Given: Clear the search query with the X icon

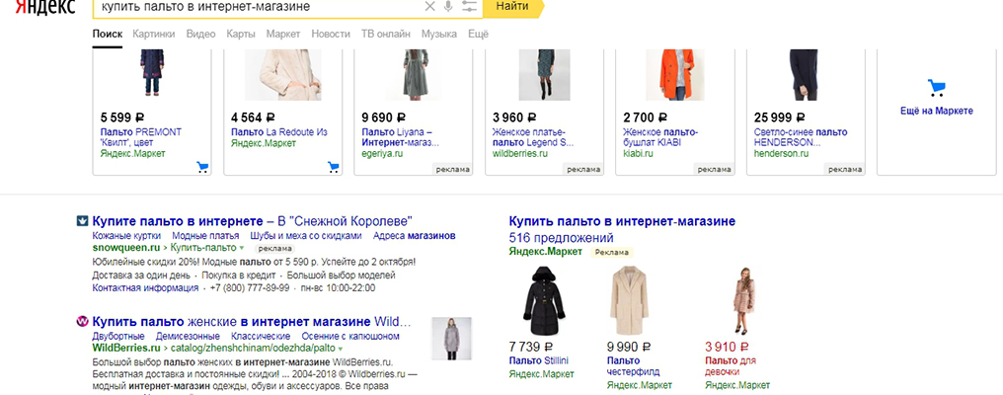Looking at the screenshot, I should (x=429, y=6).
